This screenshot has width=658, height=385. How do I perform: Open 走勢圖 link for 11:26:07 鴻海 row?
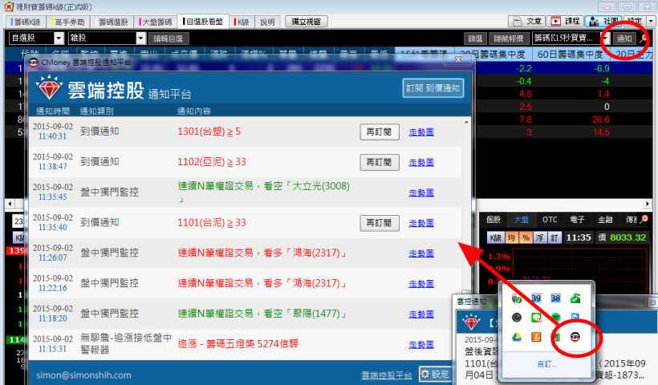pyautogui.click(x=421, y=253)
